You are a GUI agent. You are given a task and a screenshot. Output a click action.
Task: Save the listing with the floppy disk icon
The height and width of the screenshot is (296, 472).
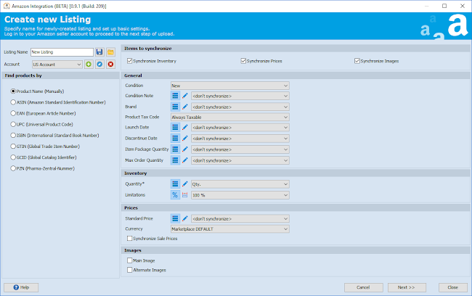pos(99,52)
